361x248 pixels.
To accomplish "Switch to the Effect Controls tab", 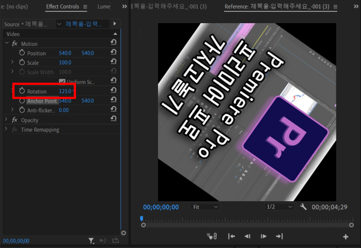I will pos(62,7).
